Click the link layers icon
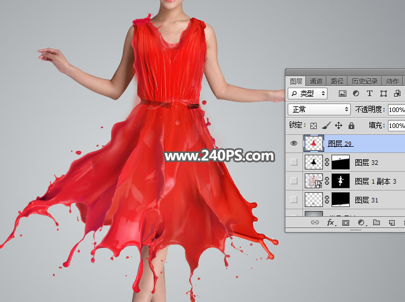 tap(314, 222)
